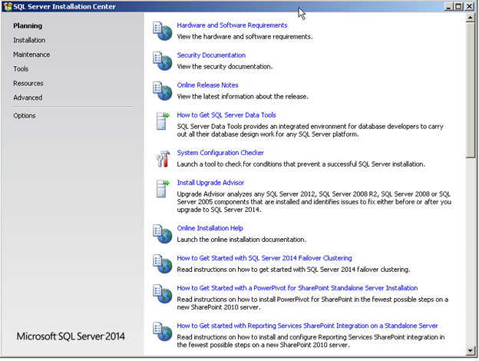This screenshot has height=361, width=479.
Task: Click the System Configuration Checker tools icon
Action: [x=163, y=158]
